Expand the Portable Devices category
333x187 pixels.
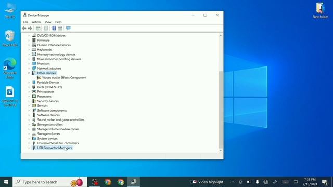click(x=29, y=82)
